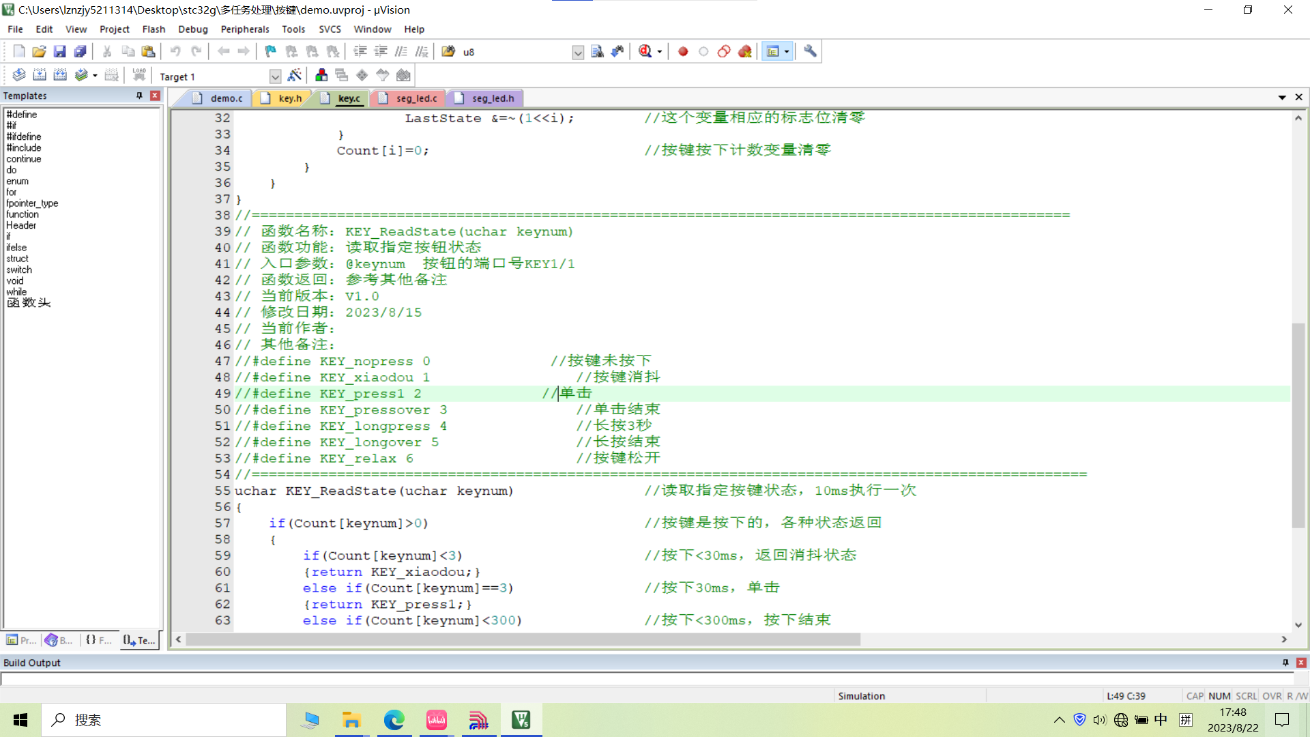Click the Unindent selection icon
This screenshot has width=1310, height=737.
(381, 51)
